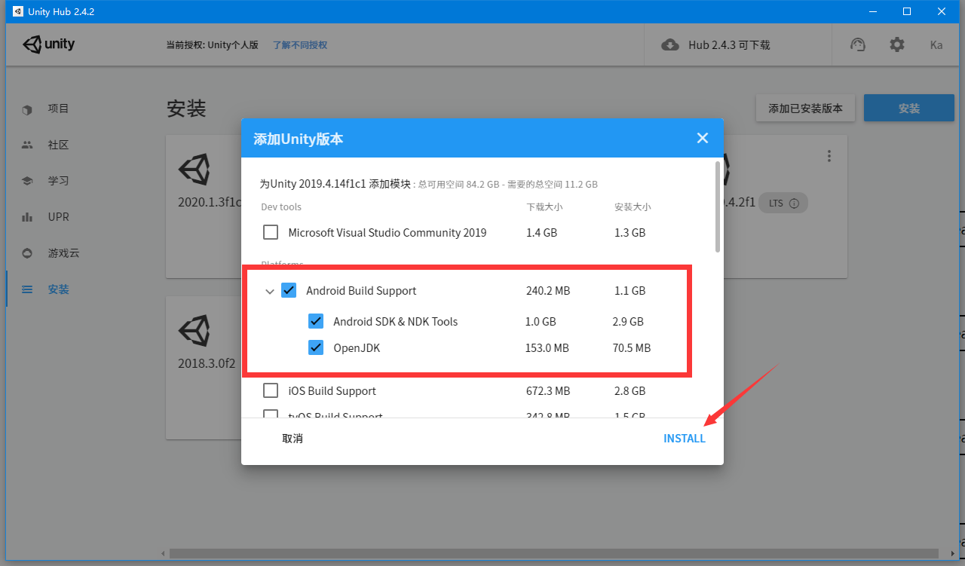Click 70.5 MB install size value
Image resolution: width=965 pixels, height=566 pixels.
[x=632, y=348]
